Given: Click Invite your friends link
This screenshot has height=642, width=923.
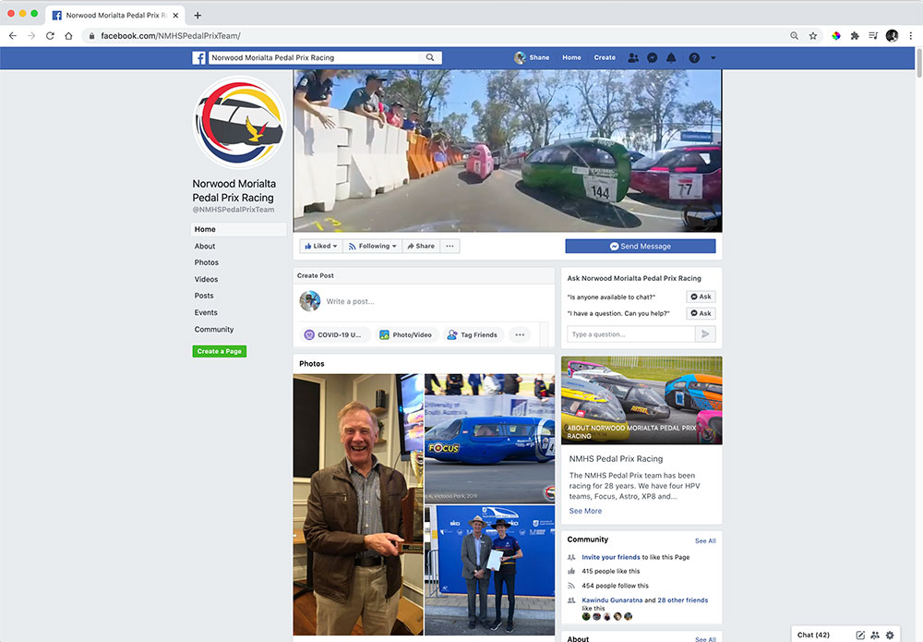Looking at the screenshot, I should [611, 557].
